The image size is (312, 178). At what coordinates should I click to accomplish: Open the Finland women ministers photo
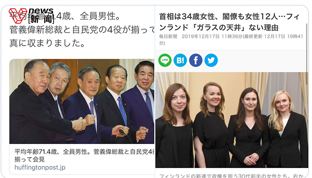point(232,120)
